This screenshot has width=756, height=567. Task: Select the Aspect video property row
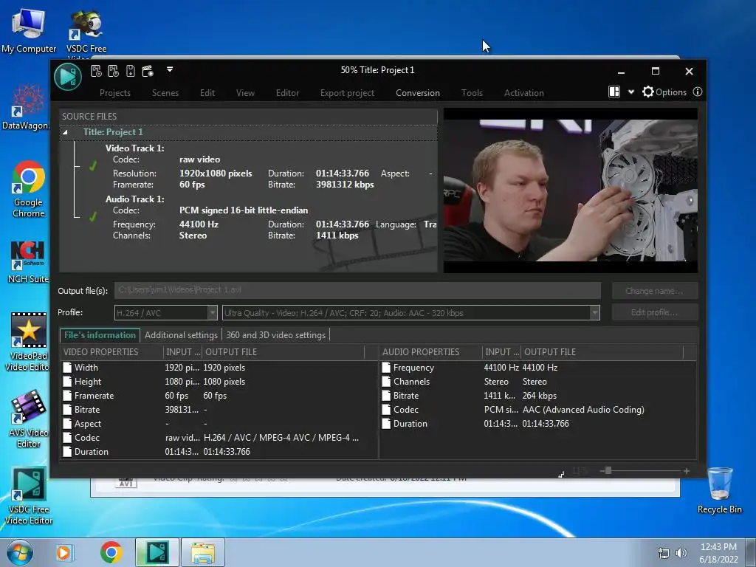[x=219, y=423]
